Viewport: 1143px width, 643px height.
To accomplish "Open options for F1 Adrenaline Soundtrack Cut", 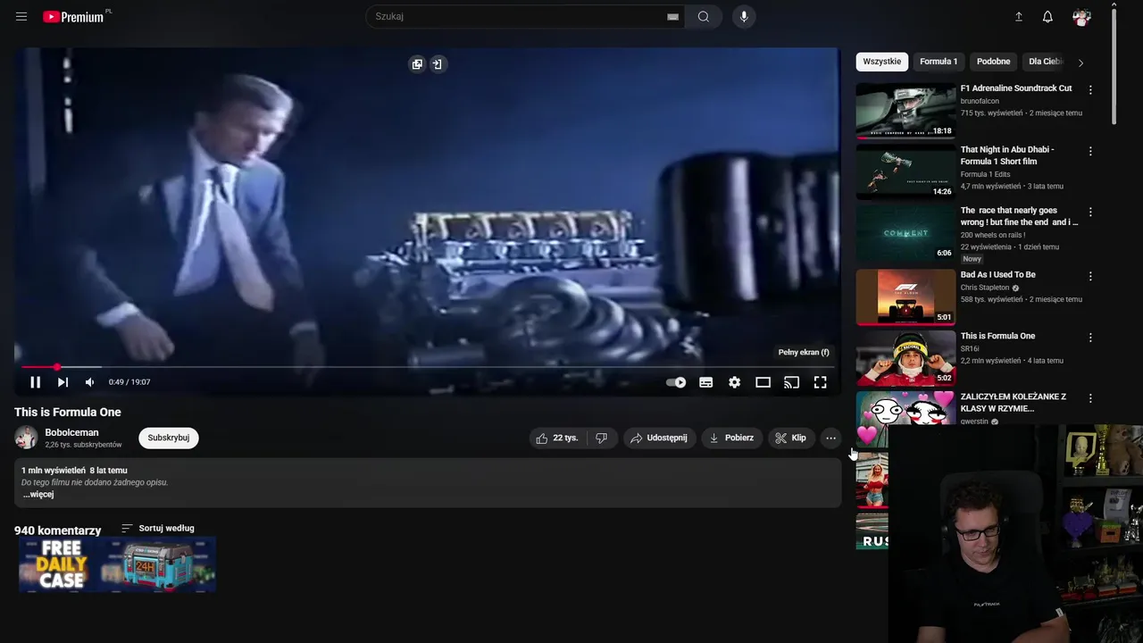I will [1089, 90].
